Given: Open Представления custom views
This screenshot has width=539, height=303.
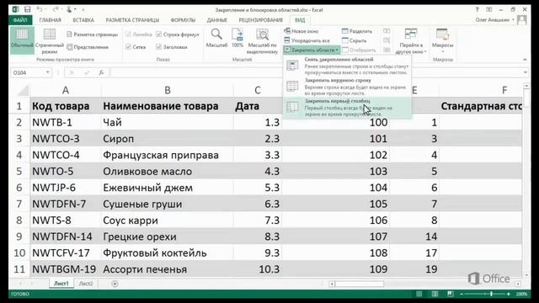Looking at the screenshot, I should [x=88, y=47].
